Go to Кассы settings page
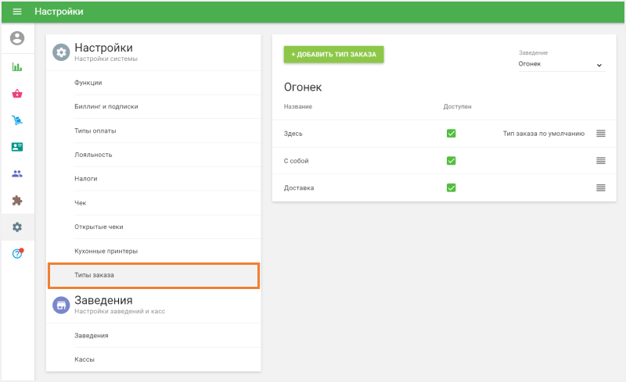 85,359
